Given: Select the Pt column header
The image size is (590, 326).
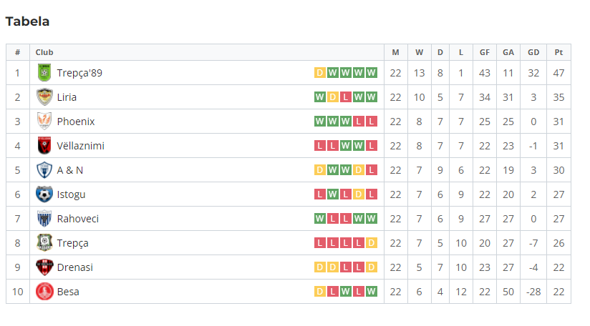Looking at the screenshot, I should point(558,53).
